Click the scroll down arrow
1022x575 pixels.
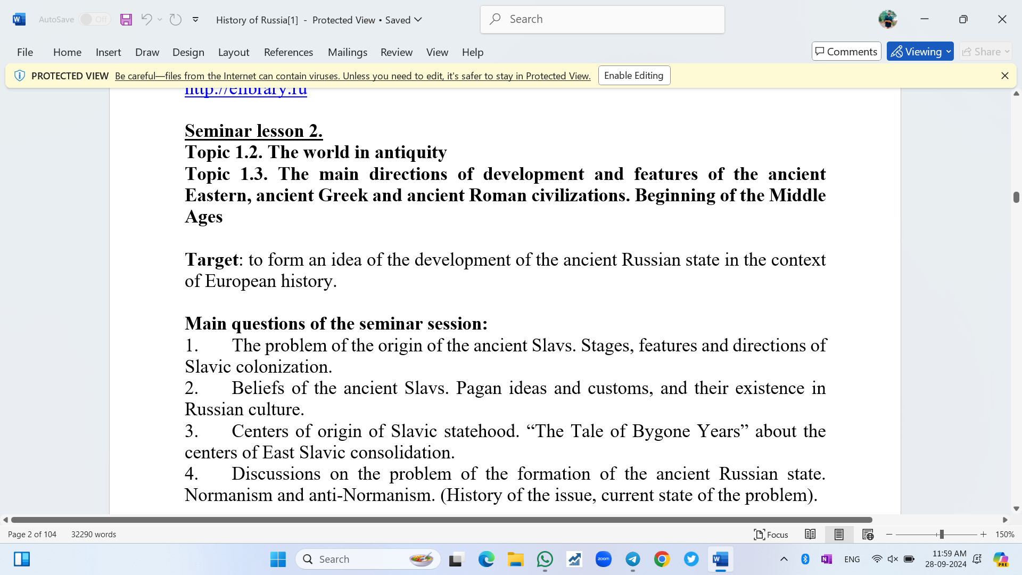1016,509
